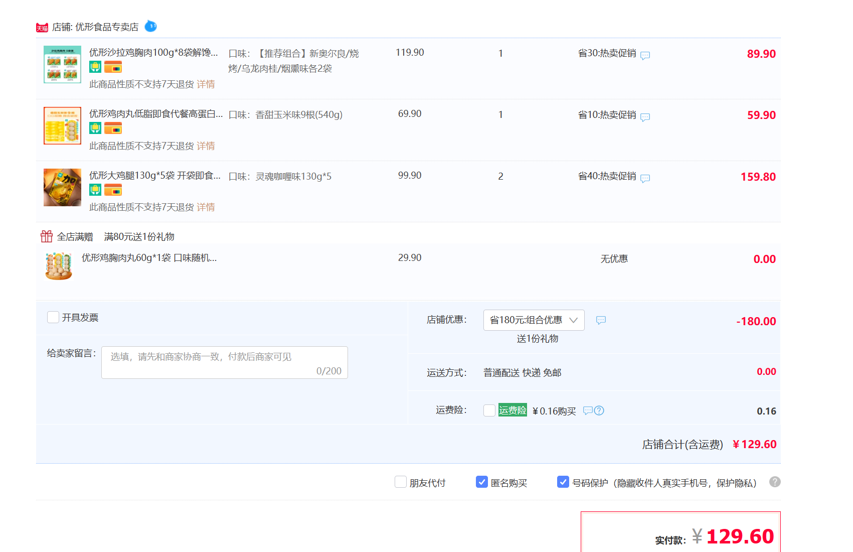Click the 159.80 subtotal for 优形大鸡腿
The height and width of the screenshot is (552, 853).
pyautogui.click(x=758, y=177)
